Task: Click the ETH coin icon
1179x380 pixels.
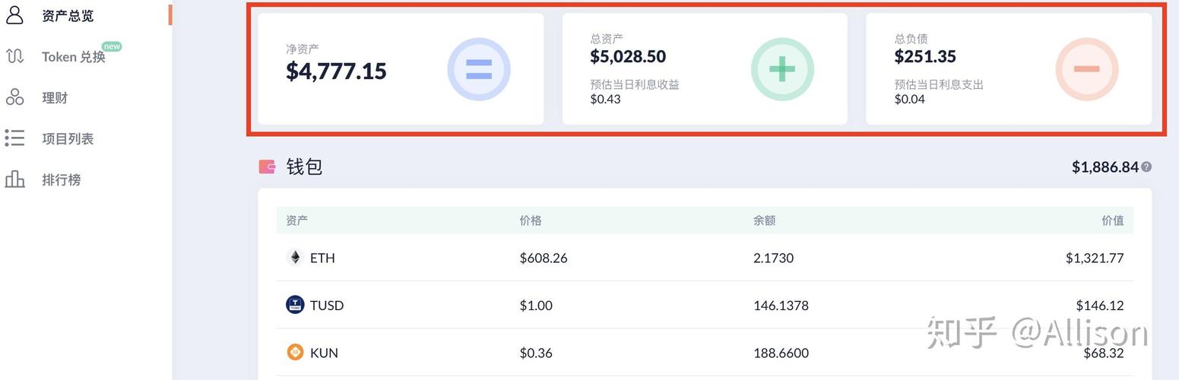Action: click(295, 258)
